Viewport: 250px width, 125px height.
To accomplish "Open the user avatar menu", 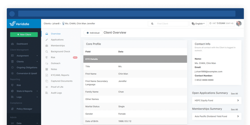I will coord(239,24).
